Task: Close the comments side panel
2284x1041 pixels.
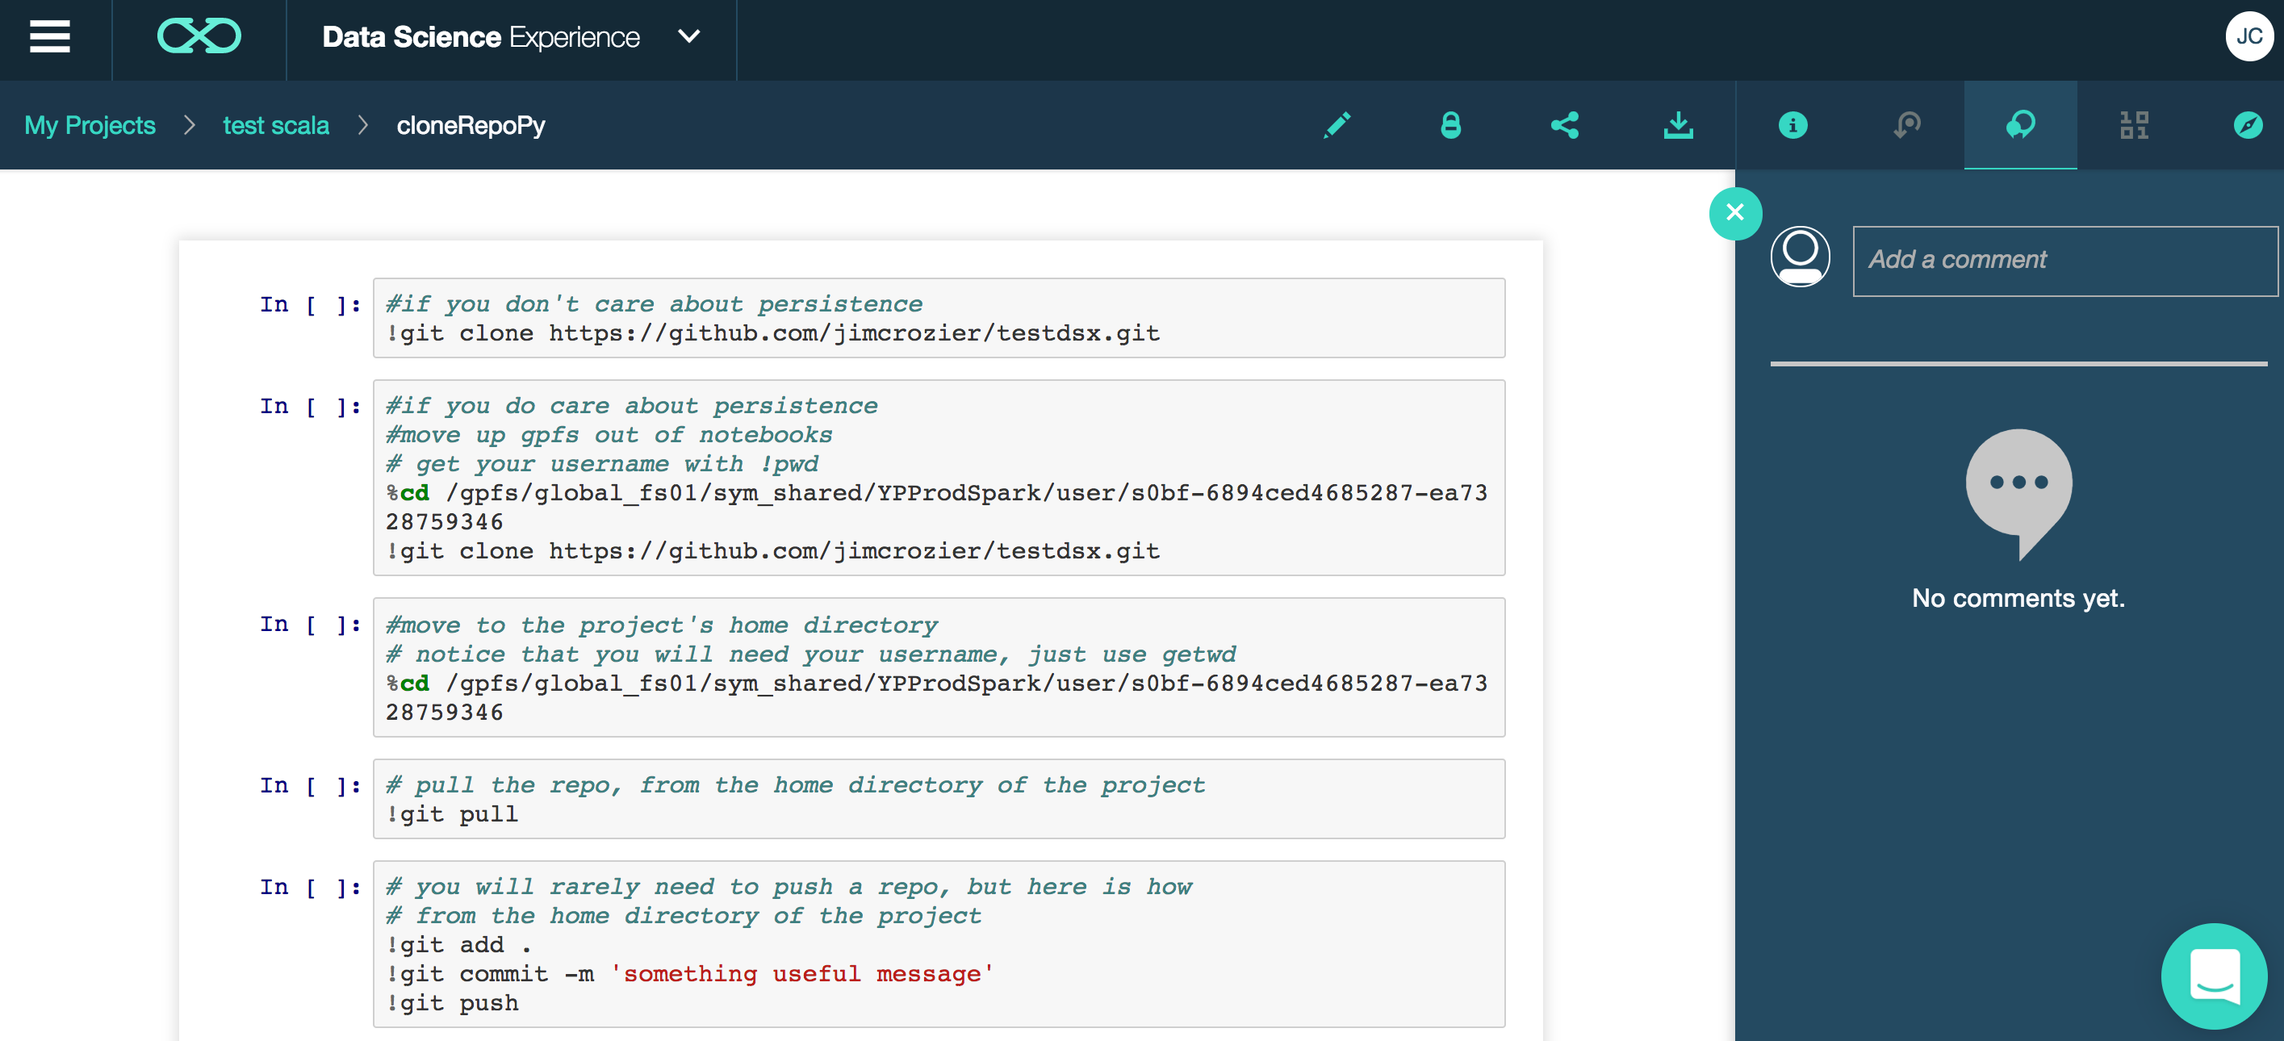Action: pyautogui.click(x=1735, y=213)
